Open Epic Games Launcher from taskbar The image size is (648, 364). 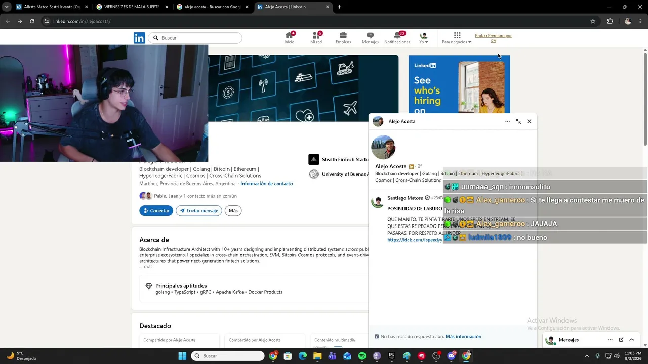coord(392,356)
